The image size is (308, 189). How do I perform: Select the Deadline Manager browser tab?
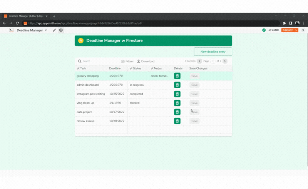[x=25, y=16]
